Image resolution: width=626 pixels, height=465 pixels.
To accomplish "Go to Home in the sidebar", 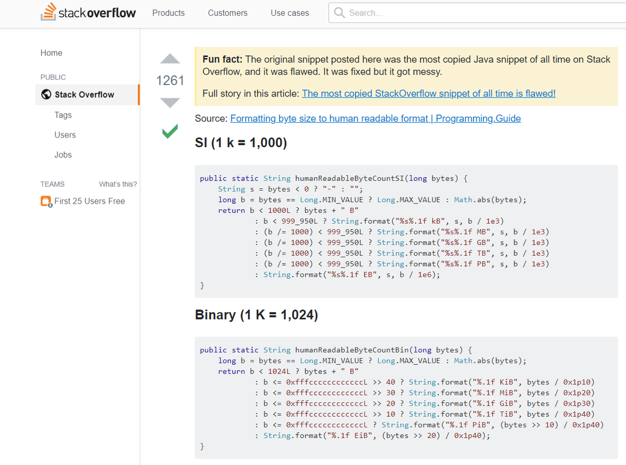I will point(51,53).
